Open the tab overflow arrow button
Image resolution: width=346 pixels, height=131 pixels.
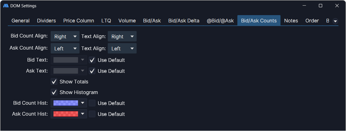335,21
